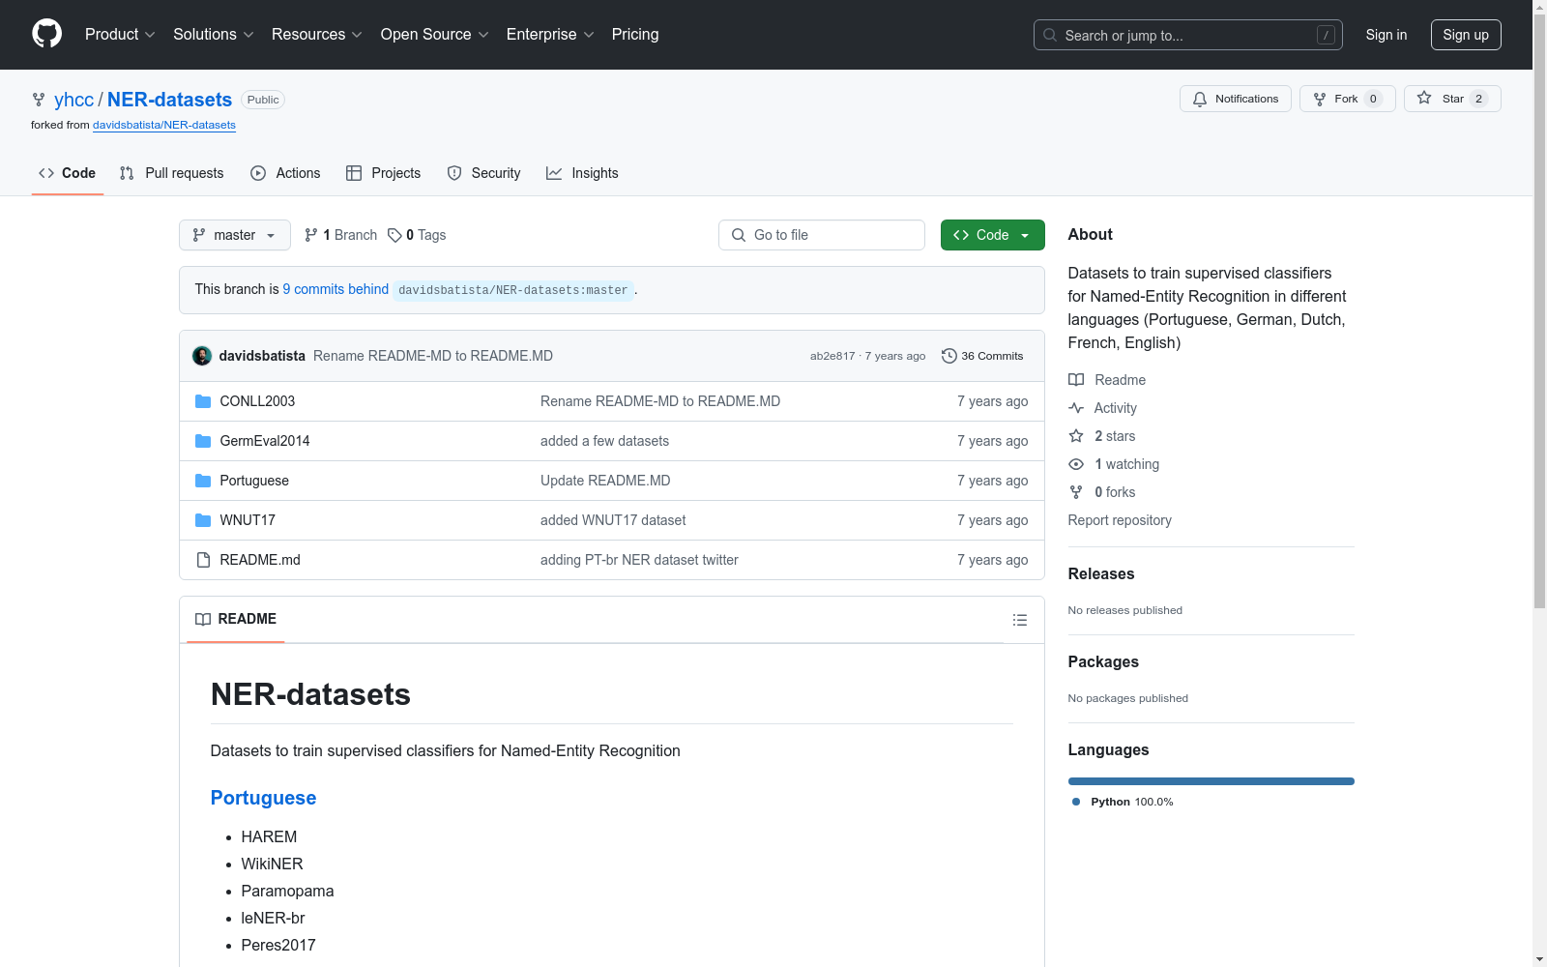Screen dimensions: 1547x967
Task: Open the Pricing page
Action: pyautogui.click(x=635, y=34)
